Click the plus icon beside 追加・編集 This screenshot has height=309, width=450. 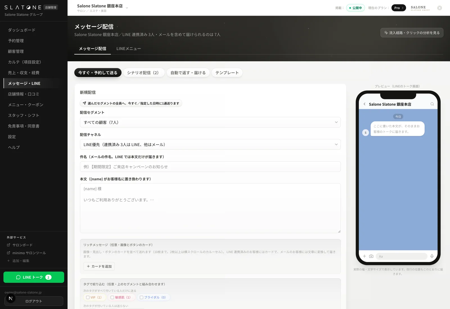point(8,261)
